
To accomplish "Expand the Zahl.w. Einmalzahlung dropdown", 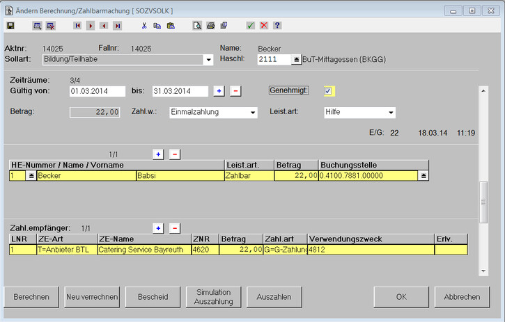I will (x=253, y=112).
